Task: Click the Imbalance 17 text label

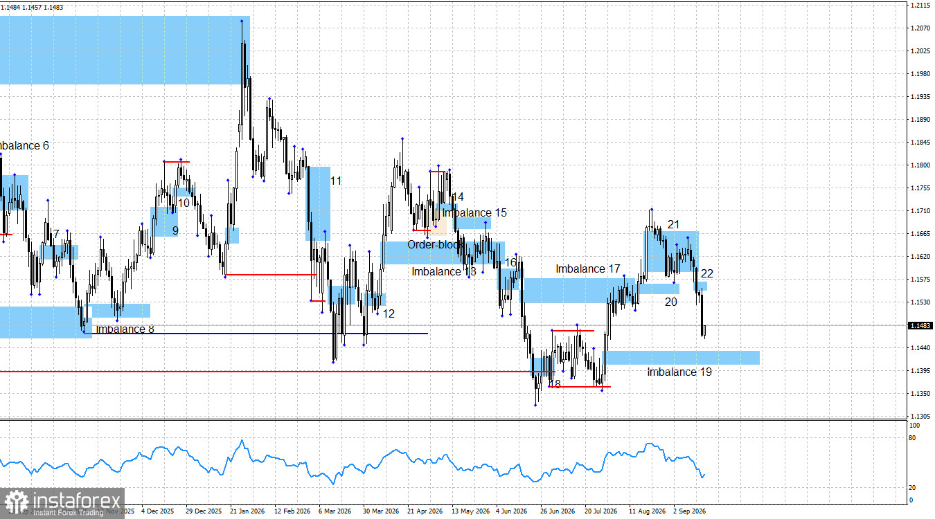Action: (588, 269)
